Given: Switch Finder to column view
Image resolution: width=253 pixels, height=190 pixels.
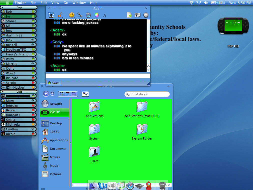Looking at the screenshot, I should 74,94.
